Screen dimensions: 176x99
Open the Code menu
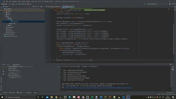pyautogui.click(x=19, y=1)
